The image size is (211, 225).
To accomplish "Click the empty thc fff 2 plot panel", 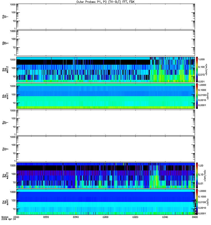I will (x=105, y=149).
